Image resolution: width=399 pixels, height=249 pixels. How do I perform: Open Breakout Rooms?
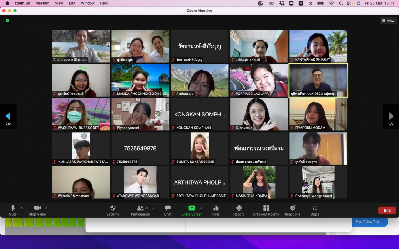pos(266,208)
